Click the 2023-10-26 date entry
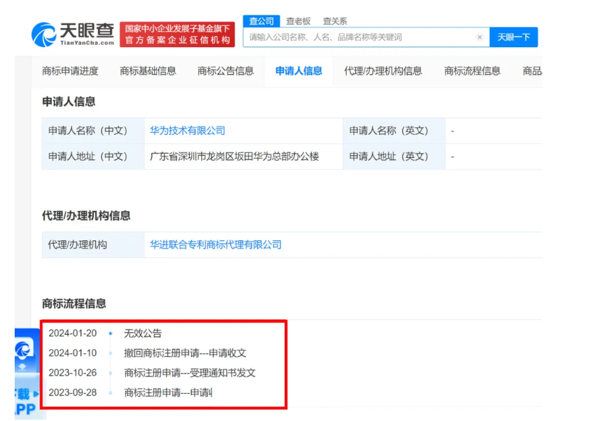Image resolution: width=608 pixels, height=421 pixels. (x=73, y=373)
